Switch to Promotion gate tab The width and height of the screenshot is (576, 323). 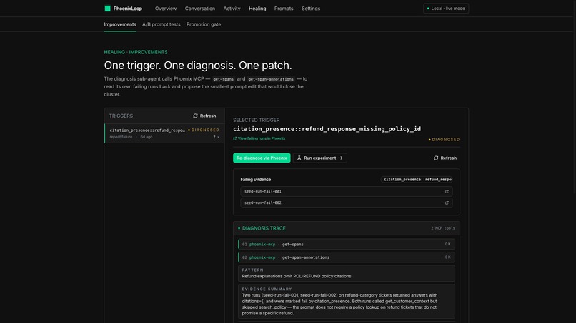[x=204, y=24]
